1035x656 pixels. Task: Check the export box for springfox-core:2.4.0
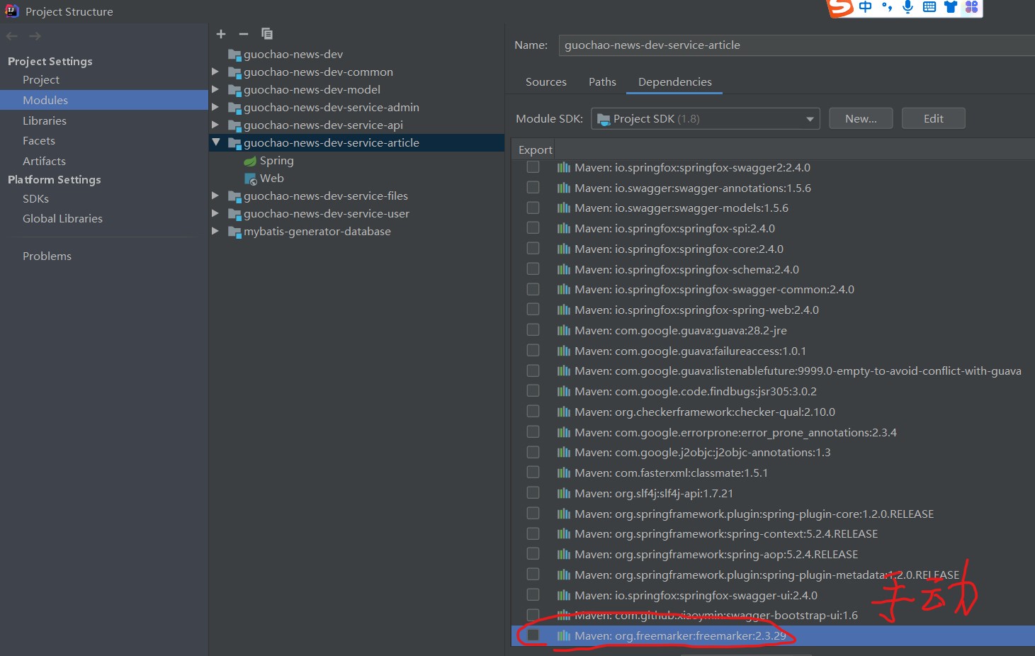(x=533, y=249)
